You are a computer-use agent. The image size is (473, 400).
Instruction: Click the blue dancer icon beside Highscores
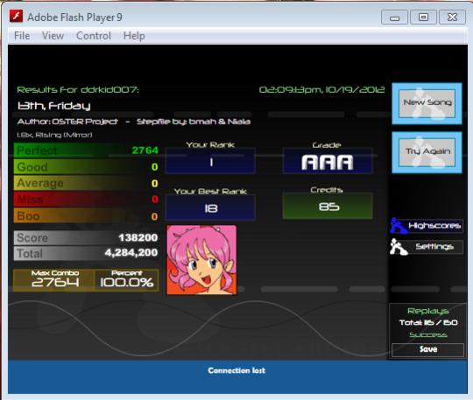pos(398,226)
